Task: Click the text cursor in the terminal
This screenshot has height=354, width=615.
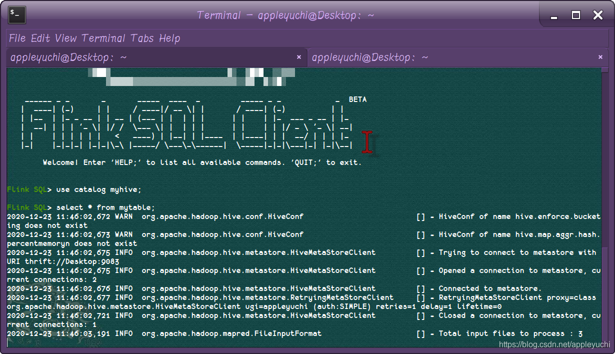Action: pyautogui.click(x=368, y=141)
